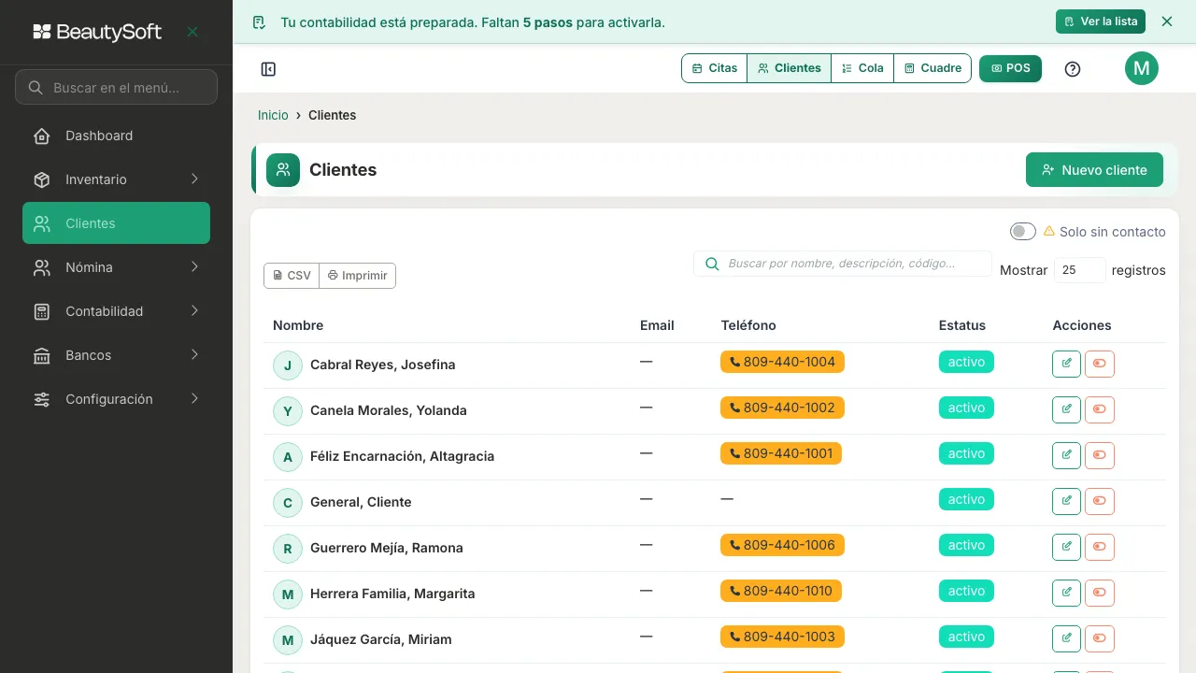Create a Nuevo cliente
Image resolution: width=1196 pixels, height=673 pixels.
pyautogui.click(x=1094, y=170)
